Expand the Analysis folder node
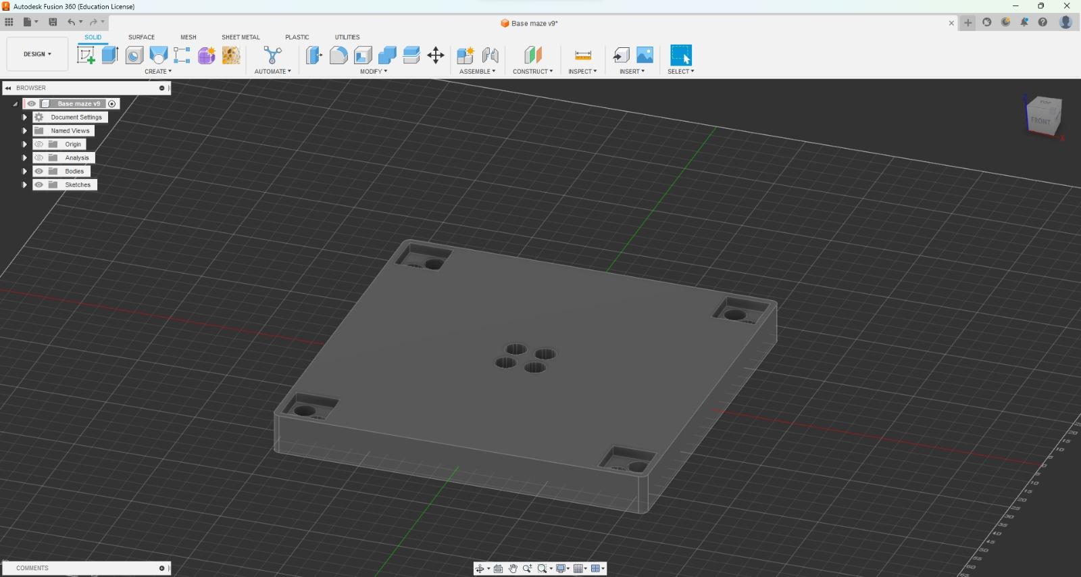Viewport: 1081px width, 577px height. 25,157
